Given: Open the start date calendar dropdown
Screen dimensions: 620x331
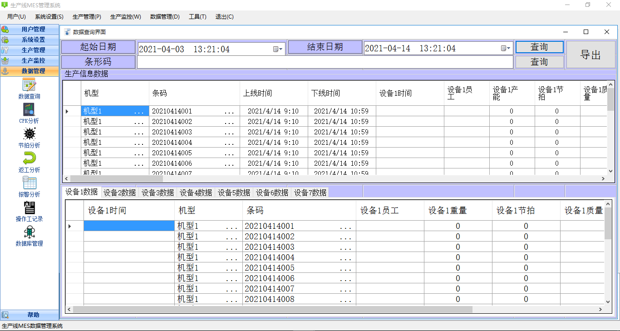Looking at the screenshot, I should click(x=278, y=49).
